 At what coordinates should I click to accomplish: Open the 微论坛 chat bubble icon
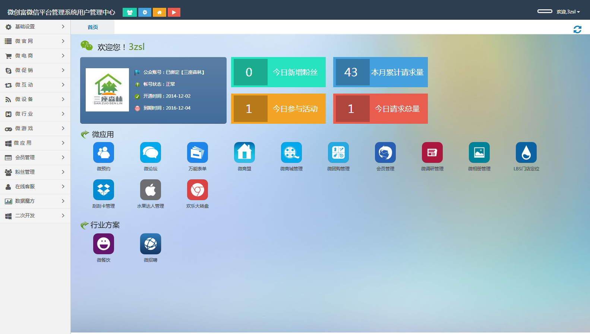[x=151, y=152]
